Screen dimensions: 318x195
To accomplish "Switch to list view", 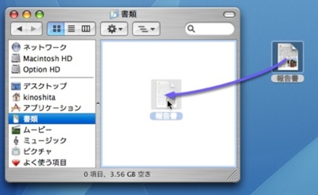I will pos(71,29).
